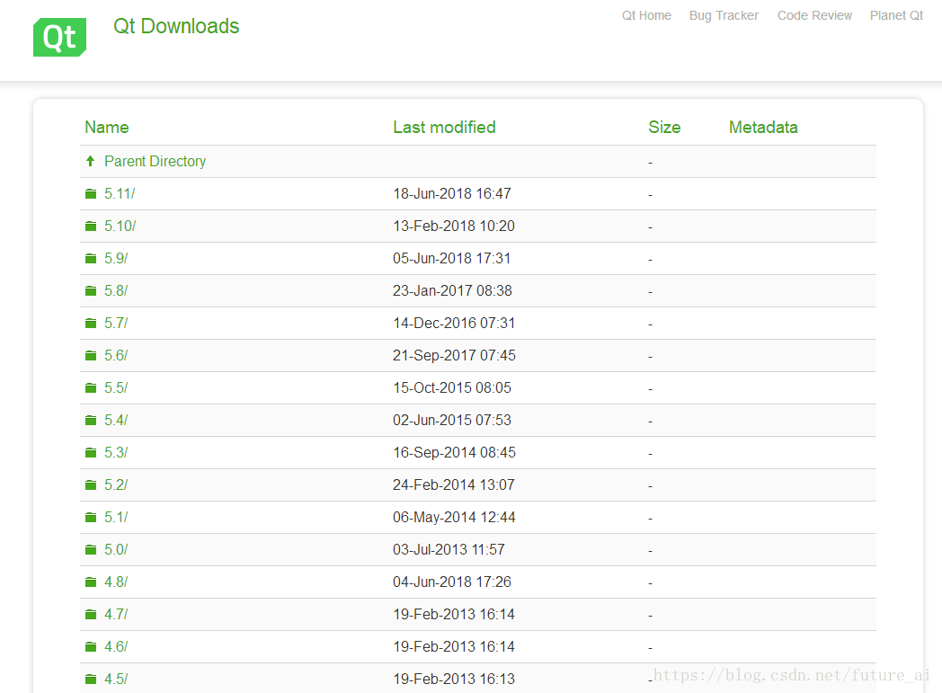Open the 5.0/ directory link
This screenshot has width=942, height=693.
point(116,549)
